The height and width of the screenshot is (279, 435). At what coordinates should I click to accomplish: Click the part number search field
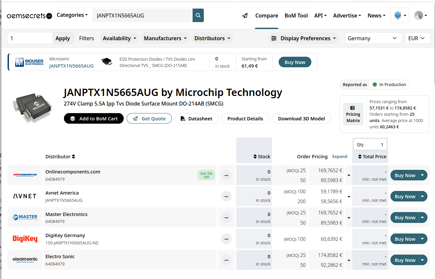142,15
